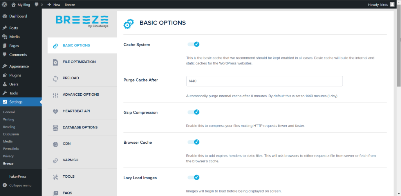Image resolution: width=401 pixels, height=196 pixels.
Task: Click the Dashboard gauge icon
Action: click(x=5, y=16)
